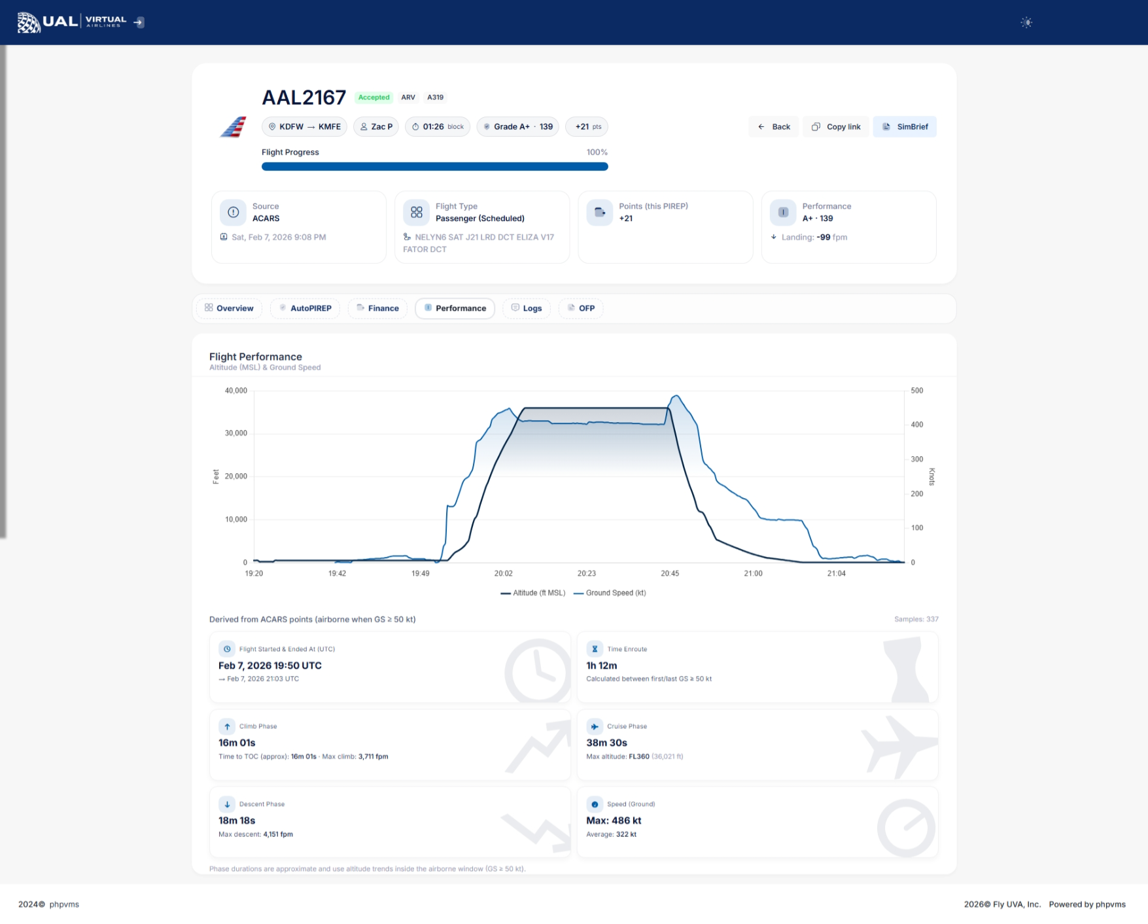Select the Finance tab
Image resolution: width=1148 pixels, height=924 pixels.
tap(377, 308)
